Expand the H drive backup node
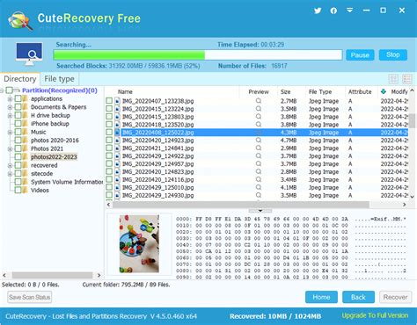This screenshot has width=417, height=325. tap(10, 116)
